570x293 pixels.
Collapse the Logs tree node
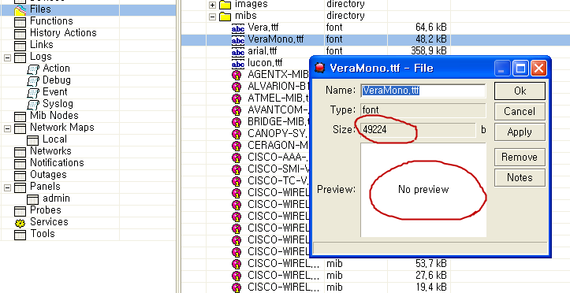point(7,57)
